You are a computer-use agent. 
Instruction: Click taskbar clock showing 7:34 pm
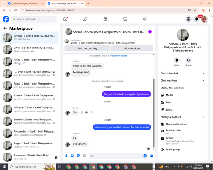198,167
